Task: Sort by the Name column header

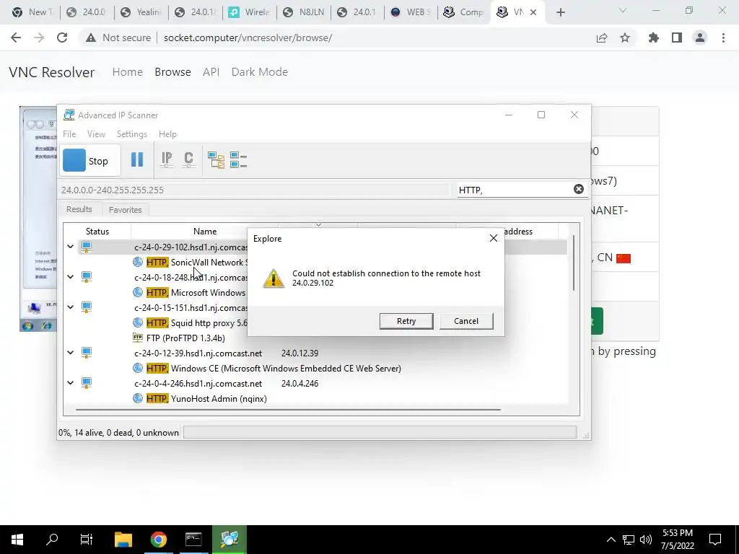Action: 204,232
